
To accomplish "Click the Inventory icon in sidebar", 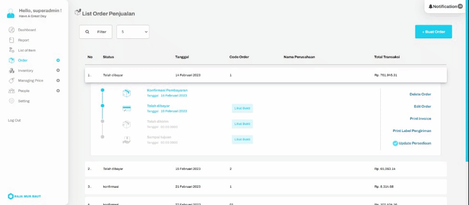I will (11, 71).
